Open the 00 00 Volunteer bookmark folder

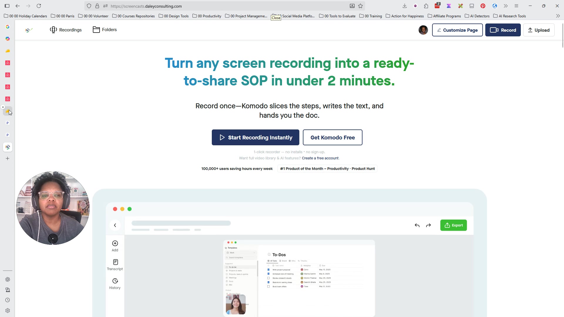click(x=93, y=16)
